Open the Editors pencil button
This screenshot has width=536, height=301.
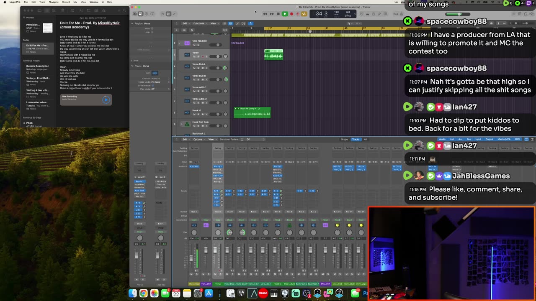point(175,14)
